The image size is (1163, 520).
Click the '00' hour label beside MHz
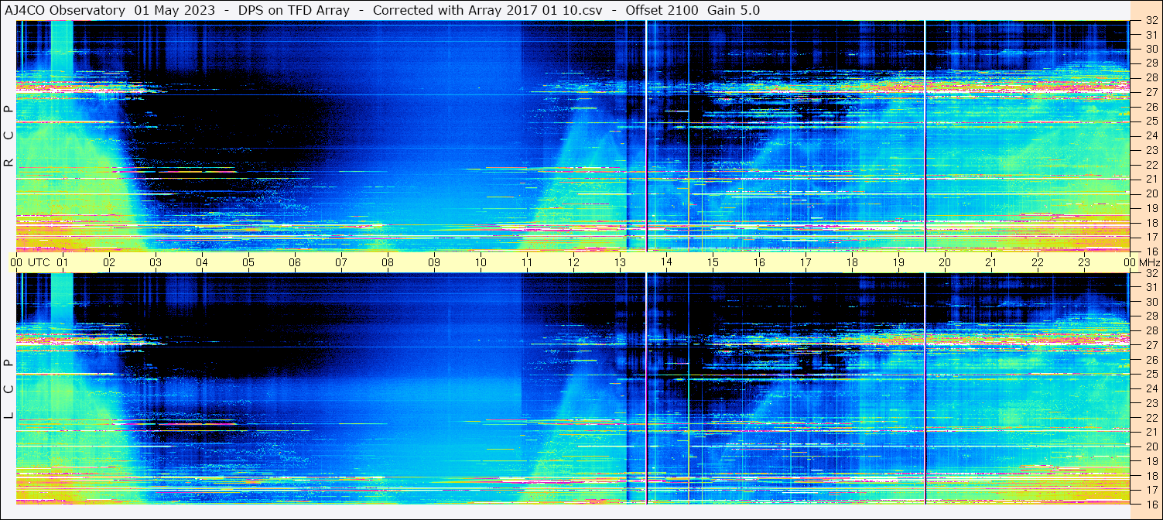(1128, 262)
